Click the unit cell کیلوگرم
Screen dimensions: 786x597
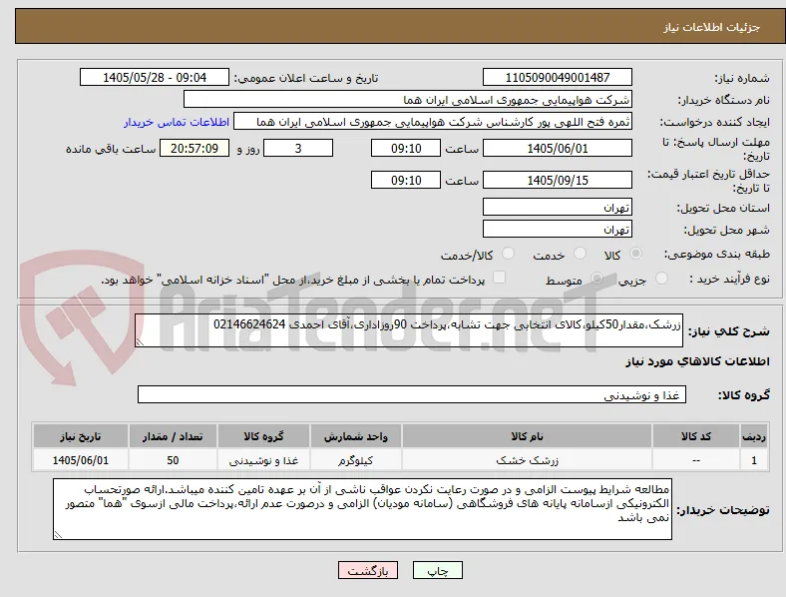356,460
